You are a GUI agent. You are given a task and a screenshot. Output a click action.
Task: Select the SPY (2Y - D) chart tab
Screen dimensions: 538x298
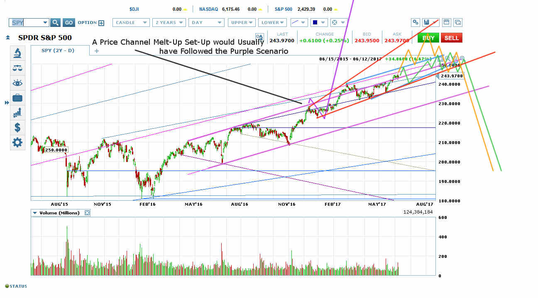[x=60, y=51]
